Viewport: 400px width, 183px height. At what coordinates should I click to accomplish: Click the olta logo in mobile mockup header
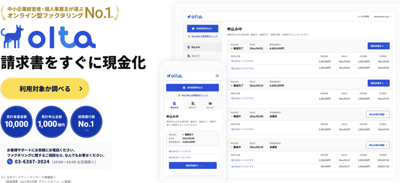175,76
